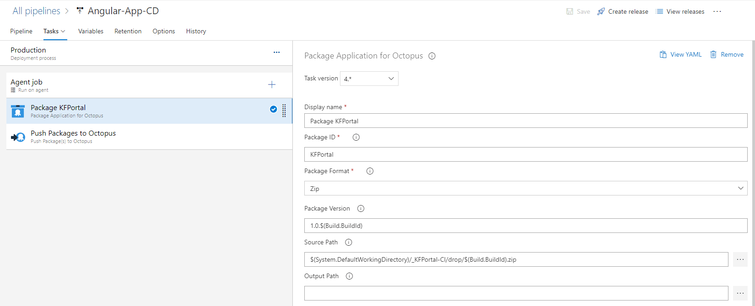Open the top-right more actions ellipsis
This screenshot has height=306, width=755.
tap(717, 11)
